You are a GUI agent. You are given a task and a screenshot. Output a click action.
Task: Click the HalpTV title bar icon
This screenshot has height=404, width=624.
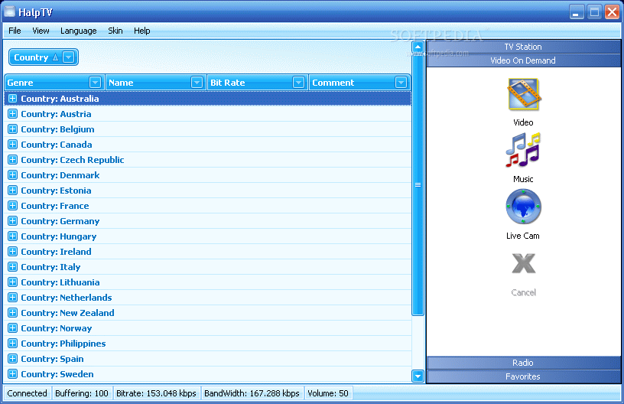pos(9,11)
